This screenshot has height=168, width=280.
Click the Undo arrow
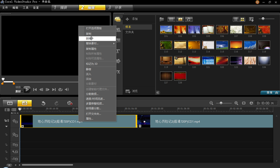43,103
